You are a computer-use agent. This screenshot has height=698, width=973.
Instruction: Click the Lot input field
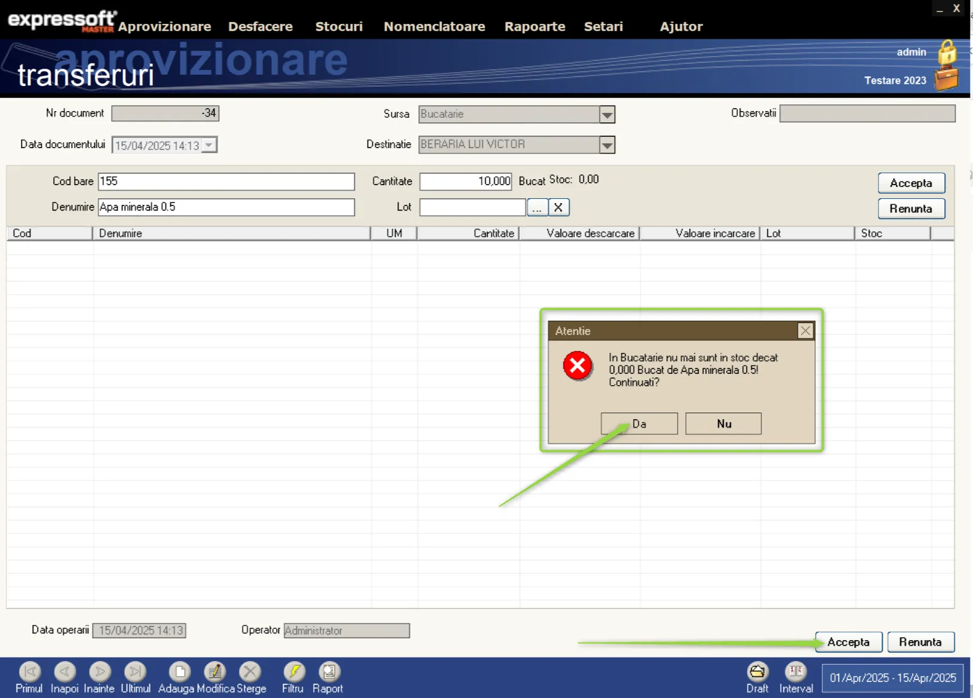tap(472, 207)
